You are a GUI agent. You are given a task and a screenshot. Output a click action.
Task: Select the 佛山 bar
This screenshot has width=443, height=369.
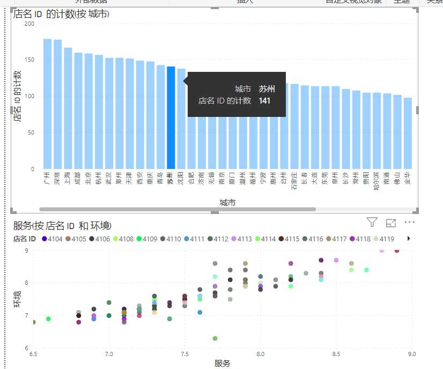[397, 132]
